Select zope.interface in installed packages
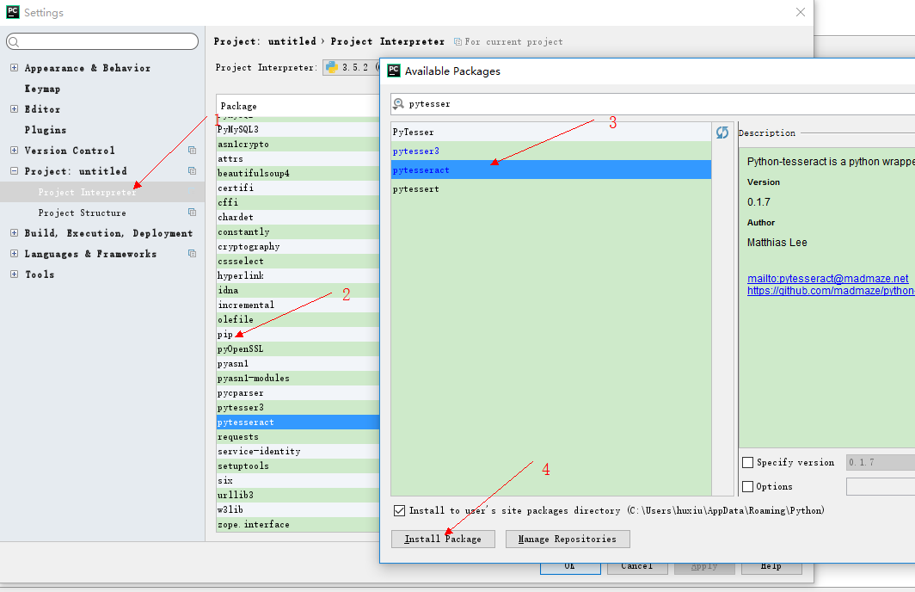Screen dimensions: 915x592 pyautogui.click(x=298, y=524)
